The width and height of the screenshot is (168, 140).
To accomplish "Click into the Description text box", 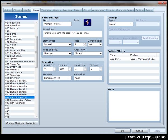I will click(x=73, y=34).
